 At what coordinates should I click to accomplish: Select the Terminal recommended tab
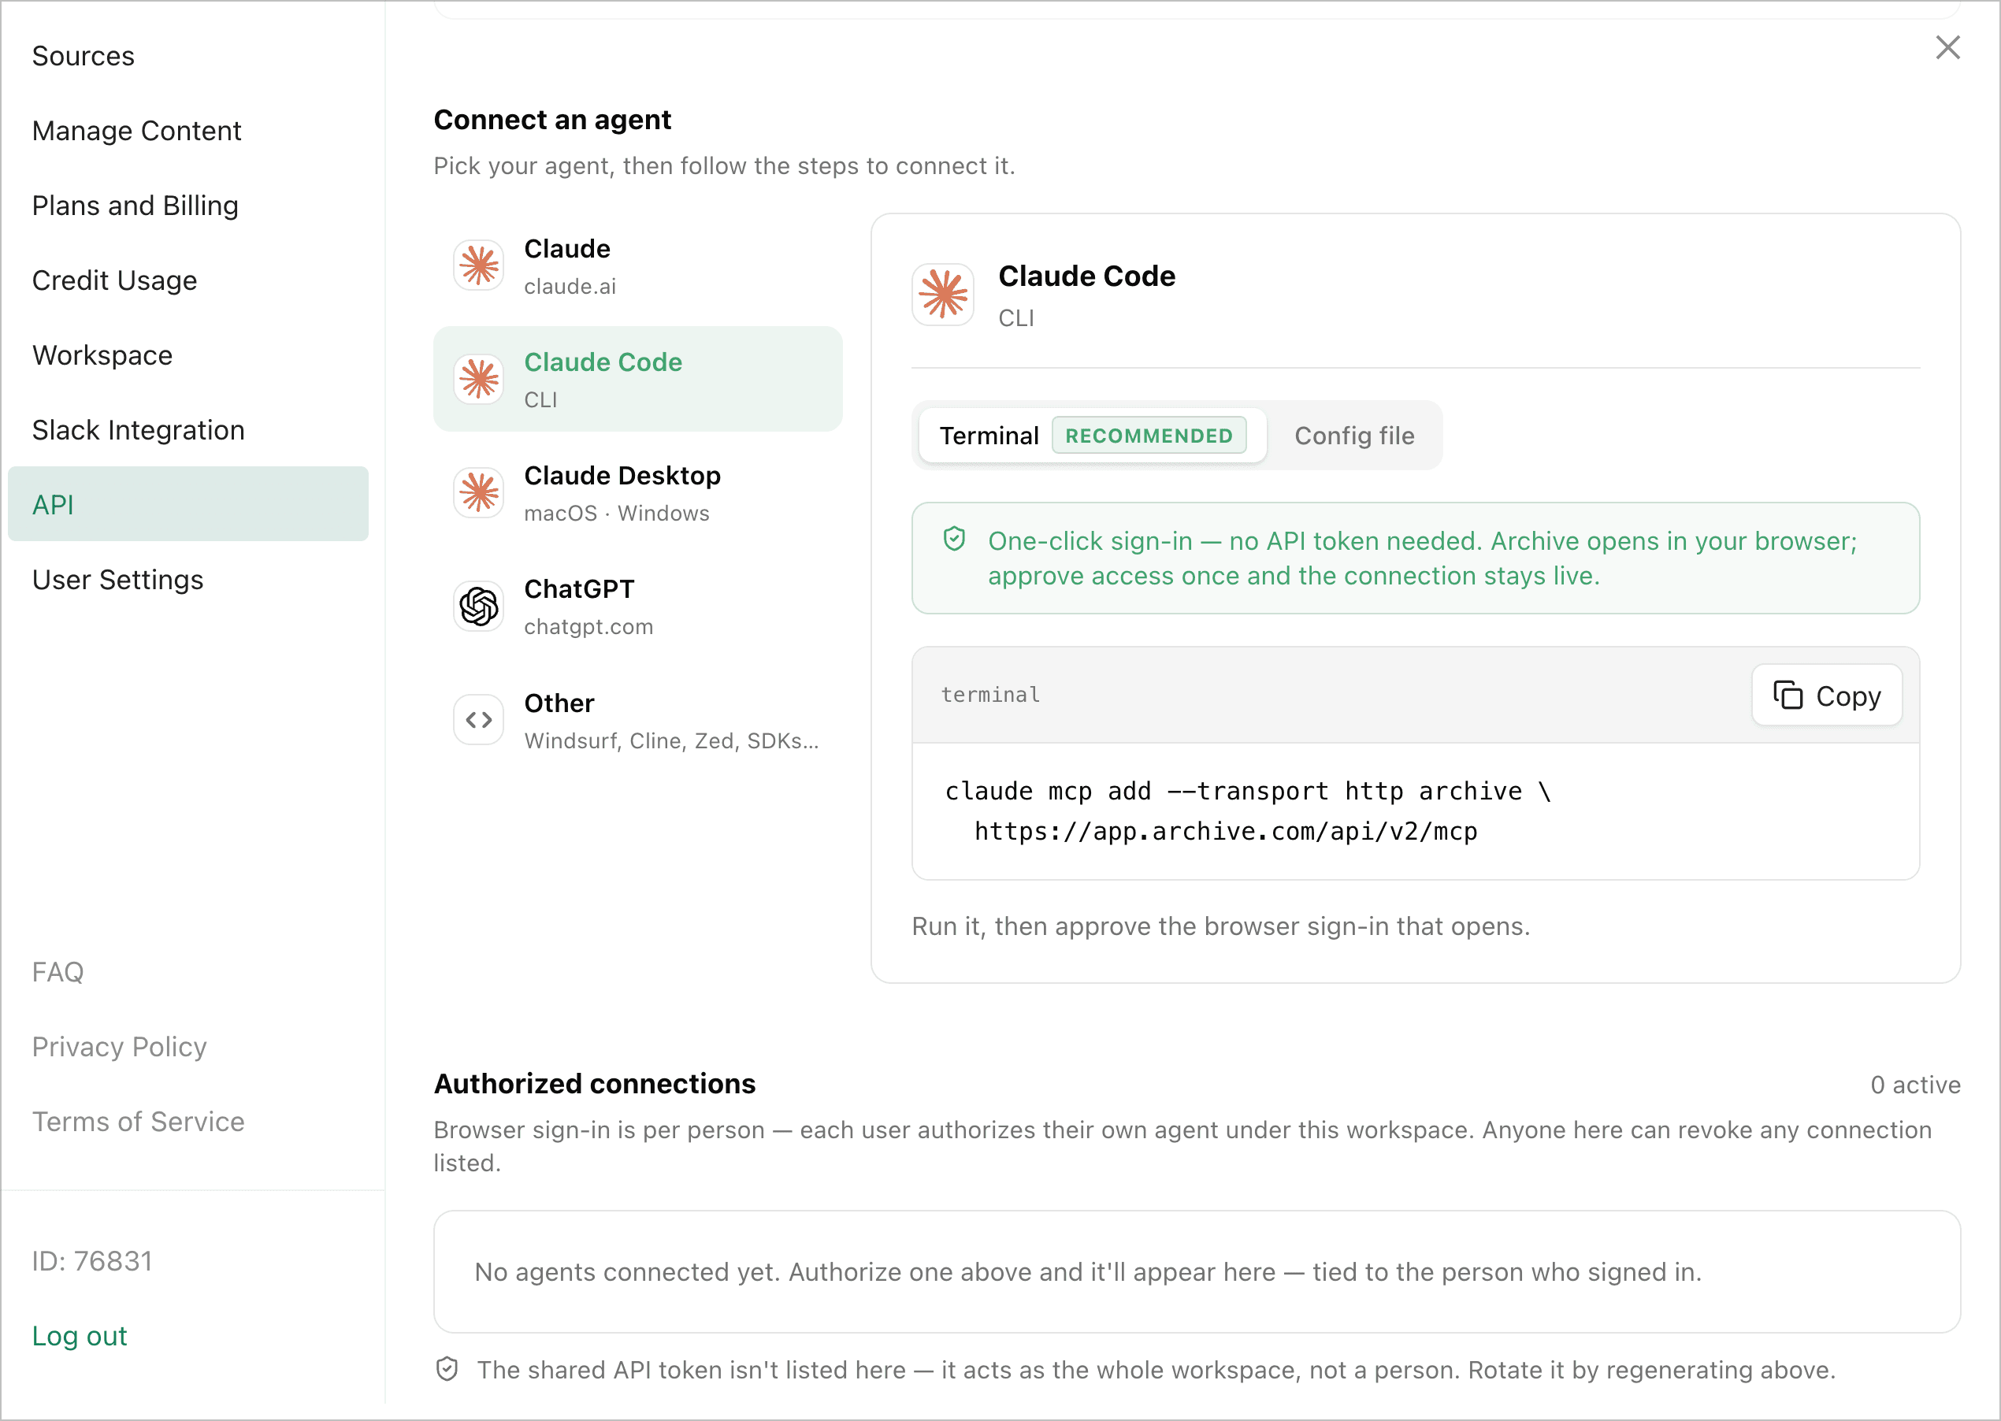click(x=1092, y=436)
